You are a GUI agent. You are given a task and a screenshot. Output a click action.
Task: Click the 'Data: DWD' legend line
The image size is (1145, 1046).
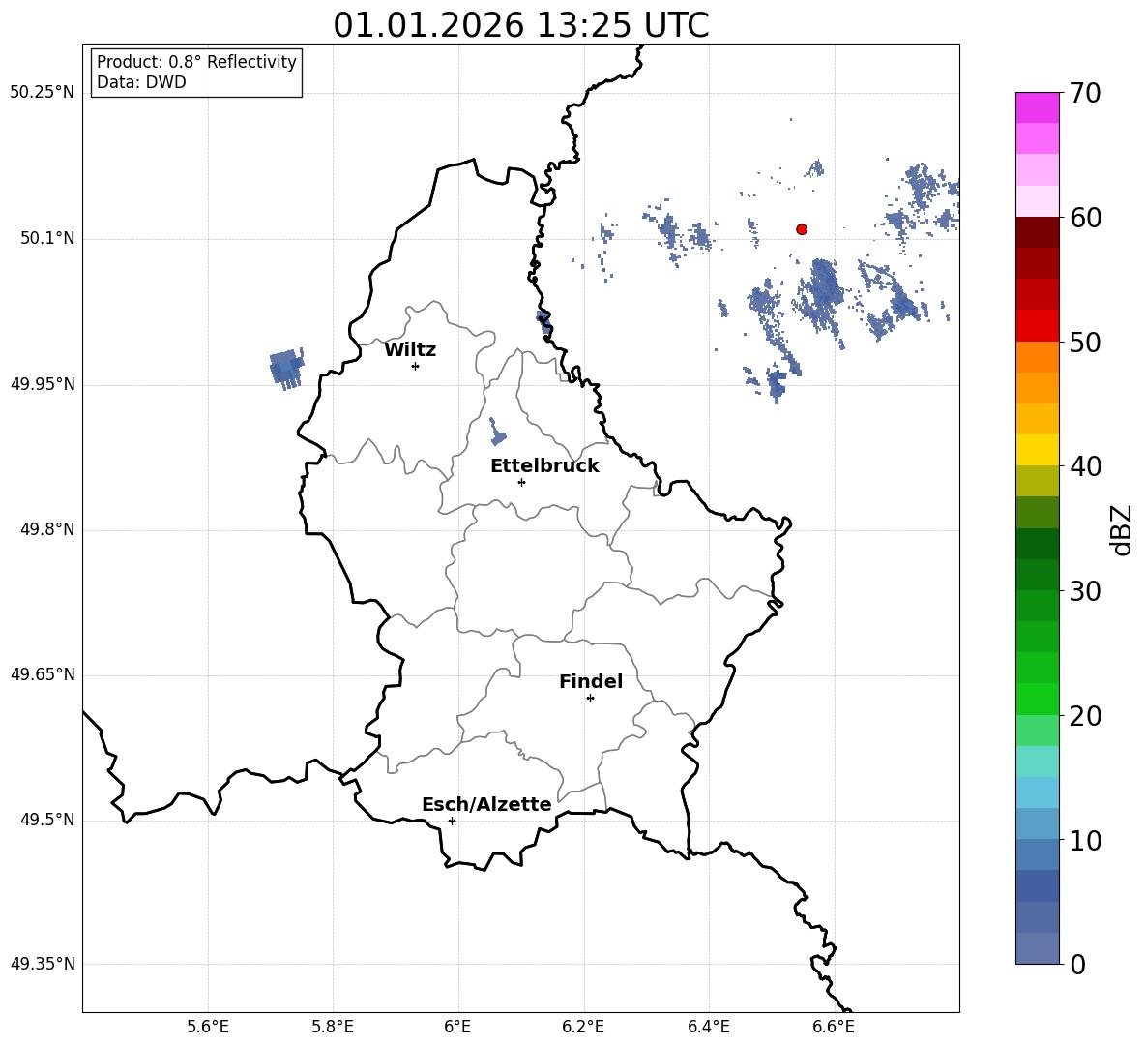click(x=141, y=82)
